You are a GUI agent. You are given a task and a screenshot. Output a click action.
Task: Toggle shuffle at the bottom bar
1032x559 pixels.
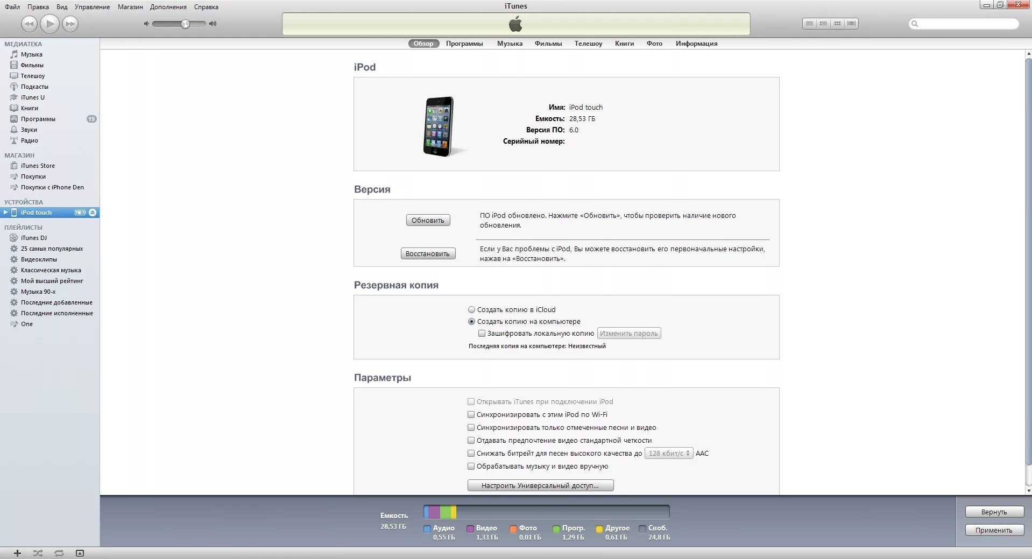click(38, 553)
